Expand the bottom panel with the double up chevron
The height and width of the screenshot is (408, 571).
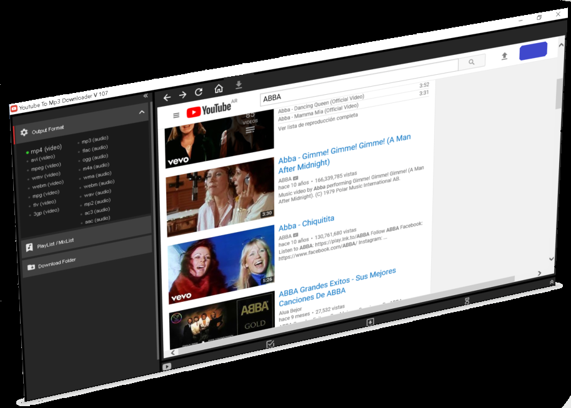(x=552, y=282)
